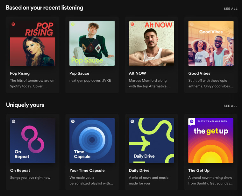Image resolution: width=242 pixels, height=196 pixels.
Task: Click "The hits of tomorrow" description
Action: coord(32,83)
